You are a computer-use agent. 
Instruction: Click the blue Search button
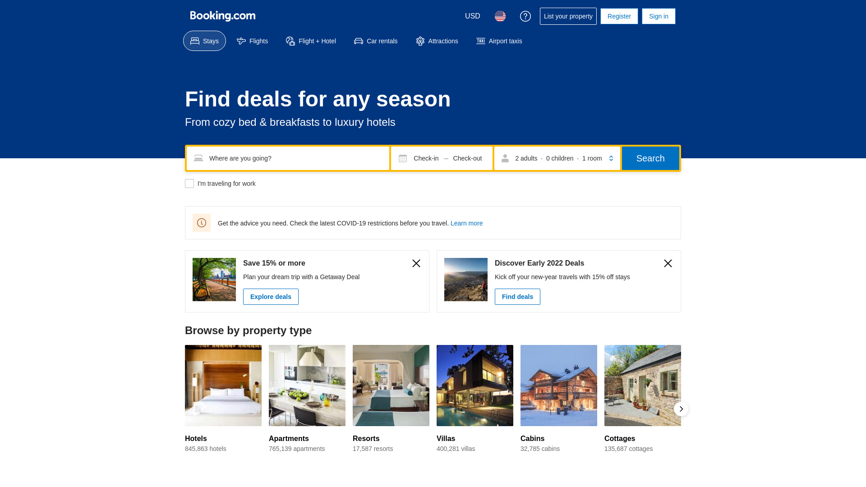tap(650, 158)
